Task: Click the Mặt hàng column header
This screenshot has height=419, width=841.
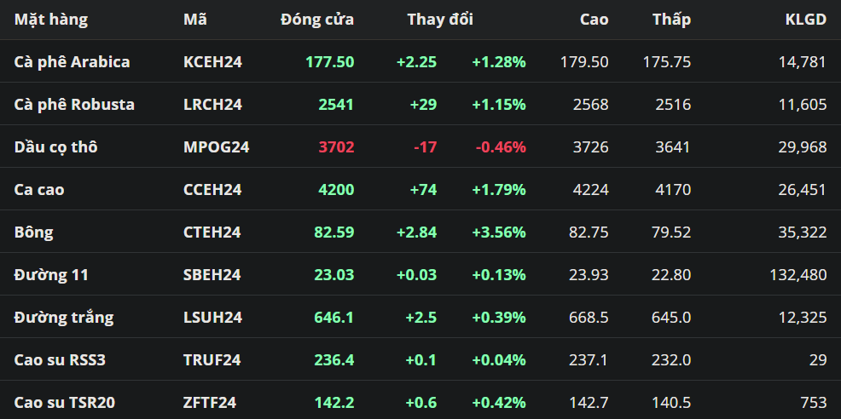Action: [51, 19]
